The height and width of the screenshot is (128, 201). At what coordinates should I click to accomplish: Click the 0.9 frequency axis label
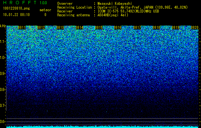(3, 74)
